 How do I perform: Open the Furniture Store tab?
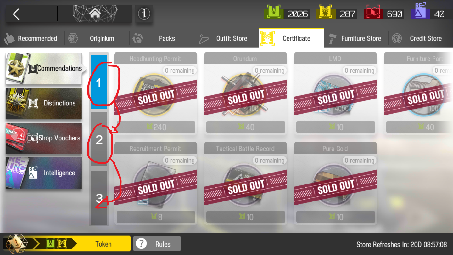coord(356,38)
